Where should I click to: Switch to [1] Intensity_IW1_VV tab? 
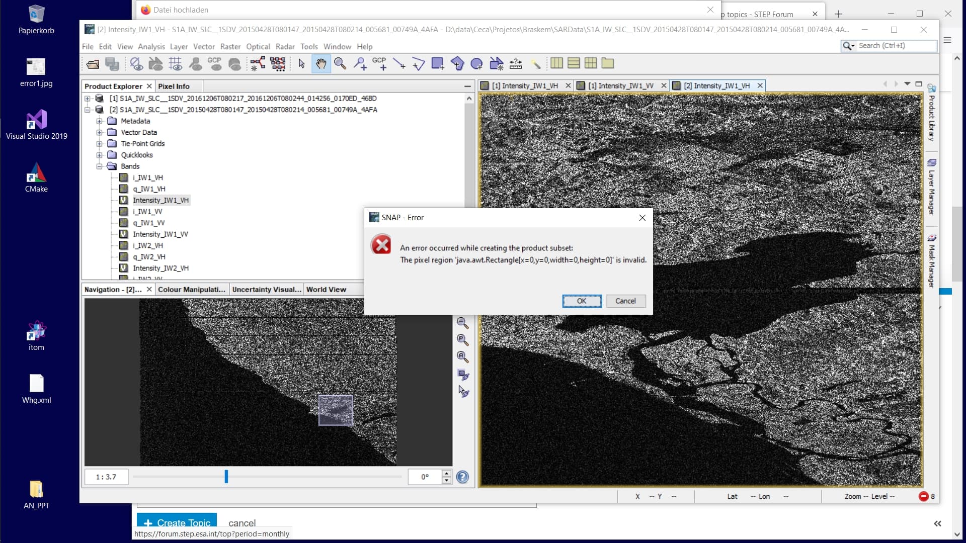click(620, 86)
